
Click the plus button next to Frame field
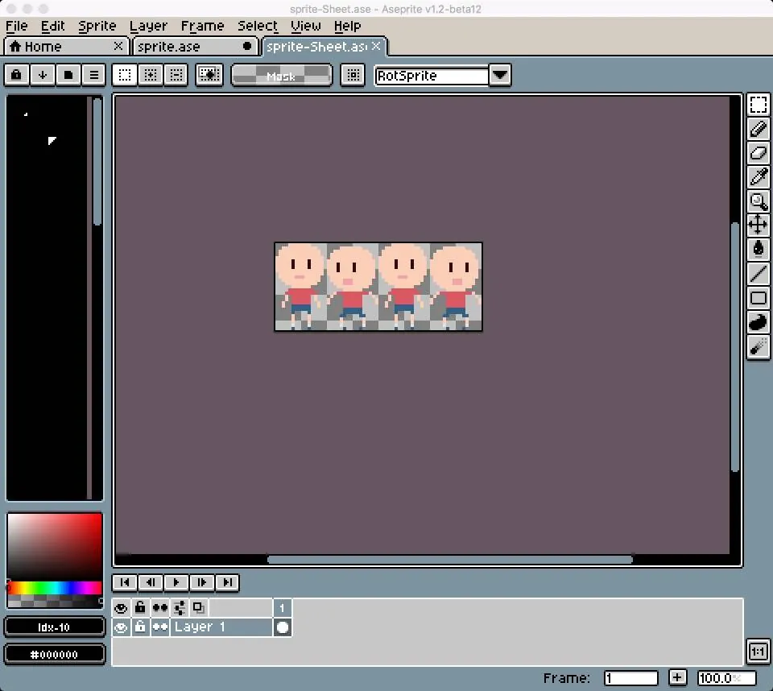click(x=677, y=677)
